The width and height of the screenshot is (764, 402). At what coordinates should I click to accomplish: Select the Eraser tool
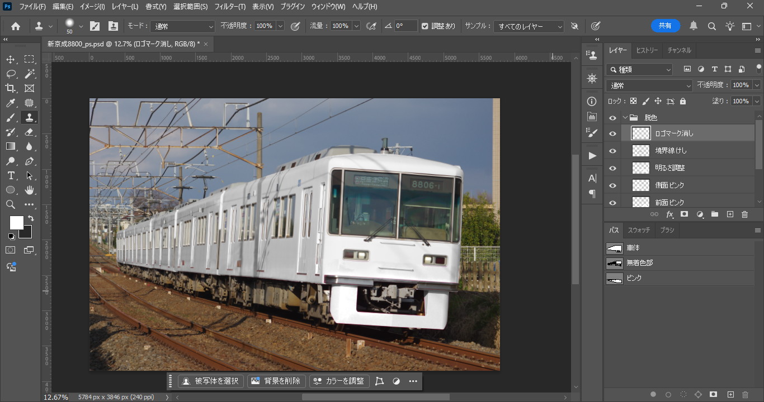[x=30, y=132]
